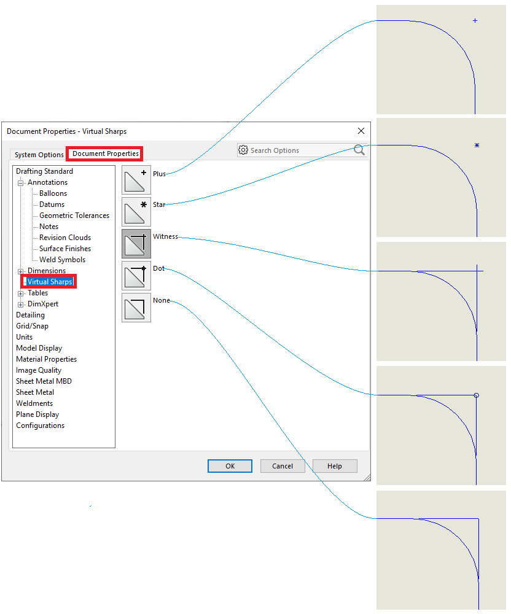Choose the Witness virtual sharp style icon
Viewport: 511px width, 614px height.
[x=136, y=244]
